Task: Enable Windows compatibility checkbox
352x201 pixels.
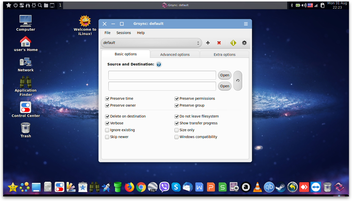Action: point(177,137)
